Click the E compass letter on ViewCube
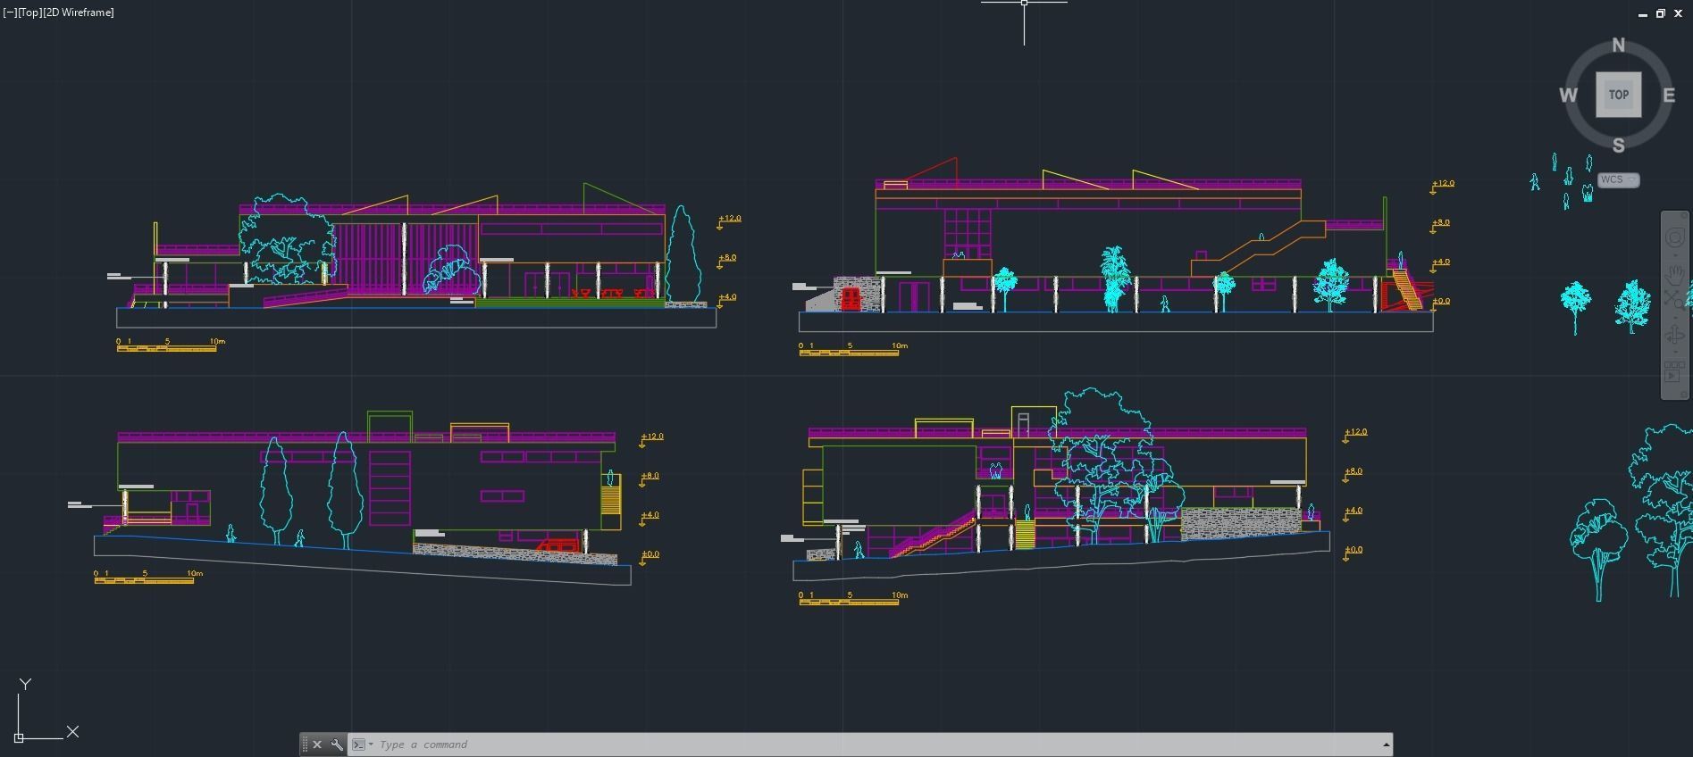 pos(1668,96)
